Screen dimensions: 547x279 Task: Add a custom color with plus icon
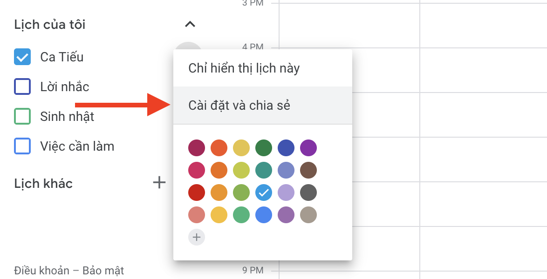(x=197, y=237)
